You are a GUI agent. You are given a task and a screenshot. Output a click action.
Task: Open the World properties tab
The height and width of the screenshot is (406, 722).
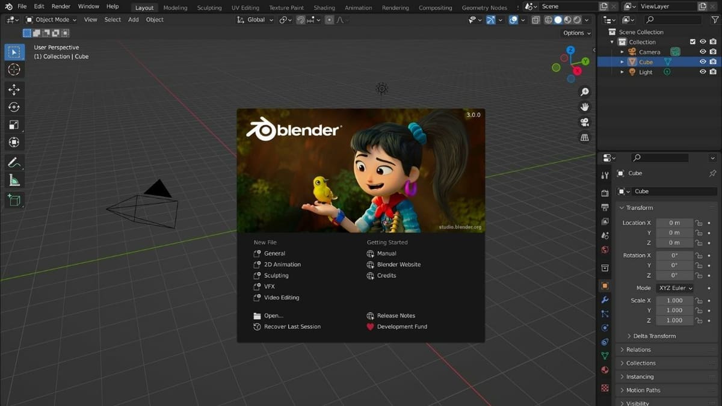605,250
